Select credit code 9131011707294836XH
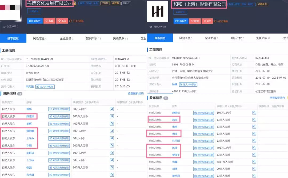The width and height of the screenshot is (288, 178). click(x=186, y=58)
